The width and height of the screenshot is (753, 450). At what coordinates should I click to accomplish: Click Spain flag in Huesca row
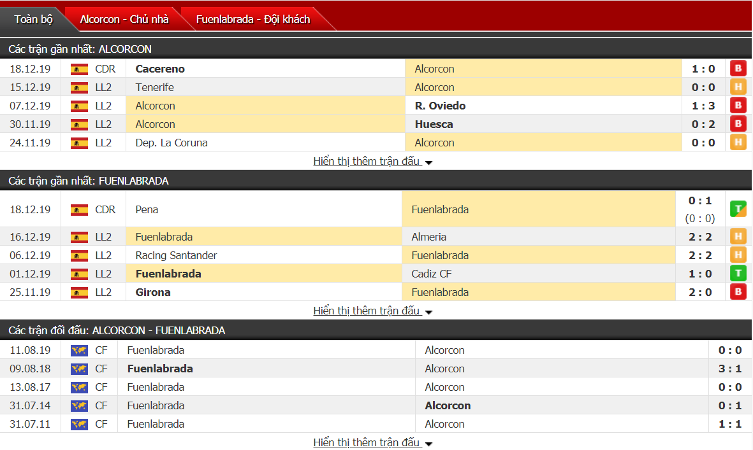point(79,125)
